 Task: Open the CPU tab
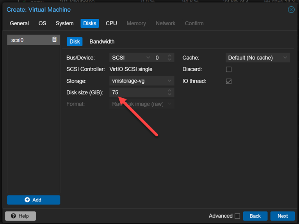click(111, 23)
